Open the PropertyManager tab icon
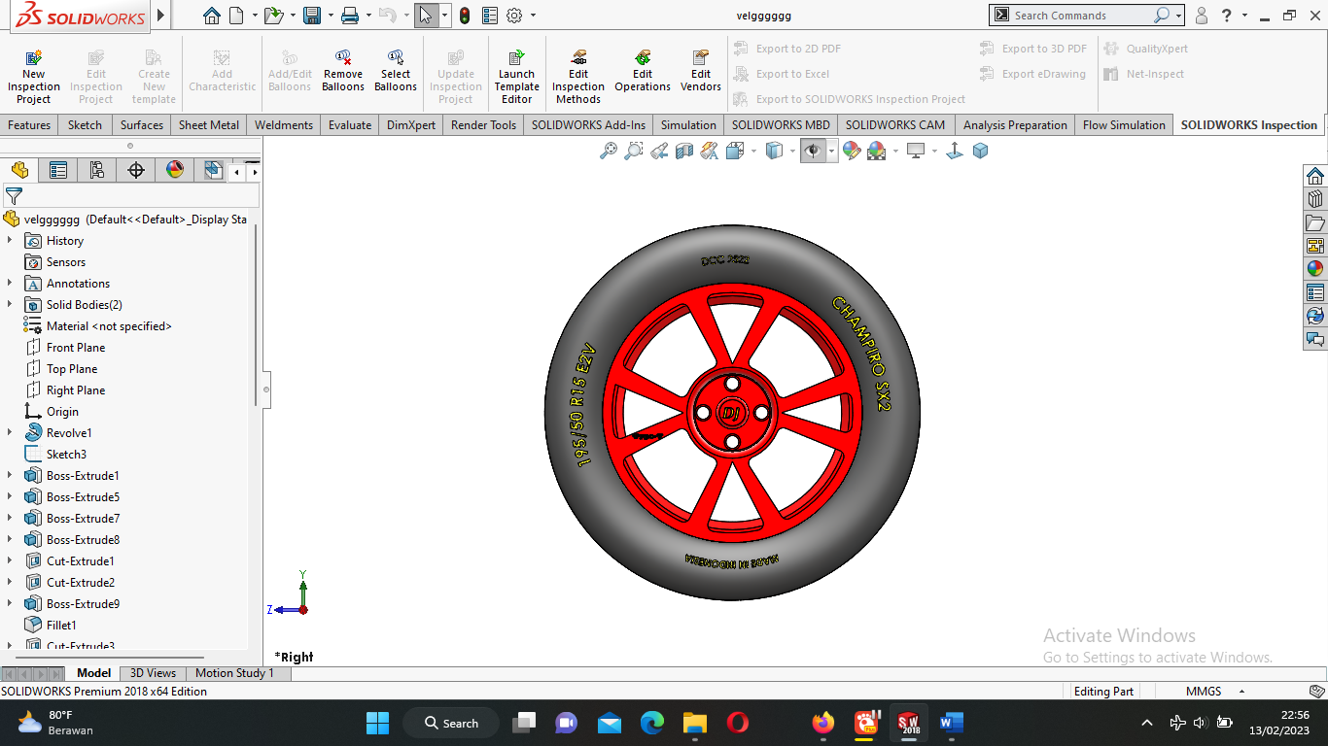This screenshot has height=746, width=1328. click(x=58, y=171)
